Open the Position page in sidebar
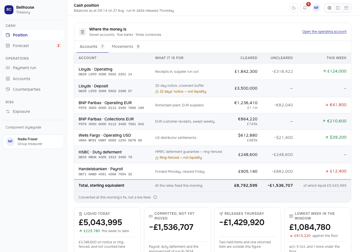Image resolution: width=358 pixels, height=252 pixels. click(33, 35)
